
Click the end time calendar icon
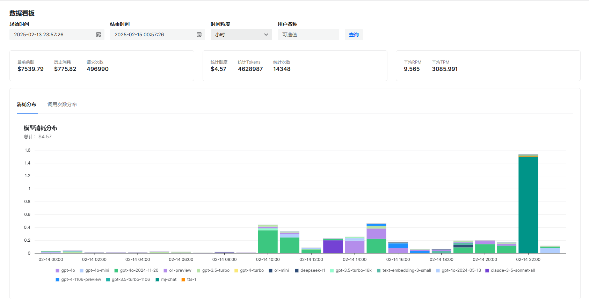199,35
